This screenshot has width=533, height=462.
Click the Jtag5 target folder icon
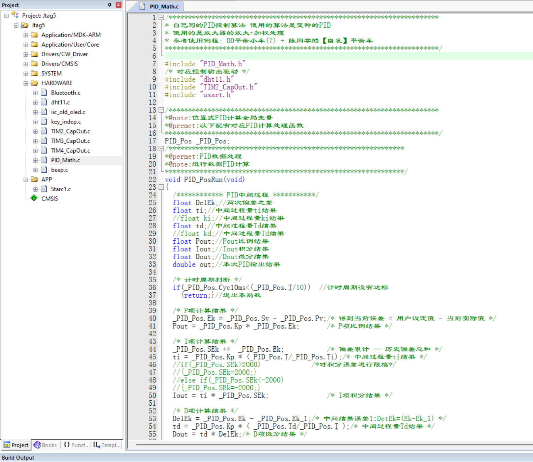[x=25, y=25]
